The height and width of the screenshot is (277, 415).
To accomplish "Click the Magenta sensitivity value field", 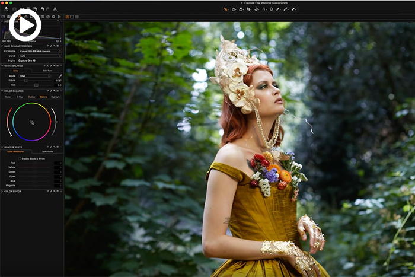I will tap(58, 186).
